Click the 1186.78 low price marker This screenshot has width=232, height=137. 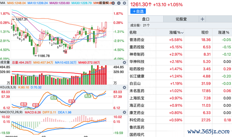click(x=42, y=56)
